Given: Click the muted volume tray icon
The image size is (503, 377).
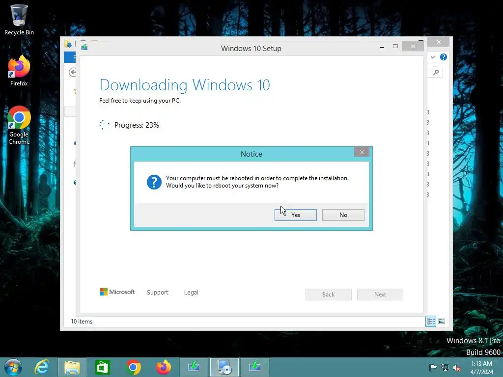Looking at the screenshot, I should pos(456,368).
